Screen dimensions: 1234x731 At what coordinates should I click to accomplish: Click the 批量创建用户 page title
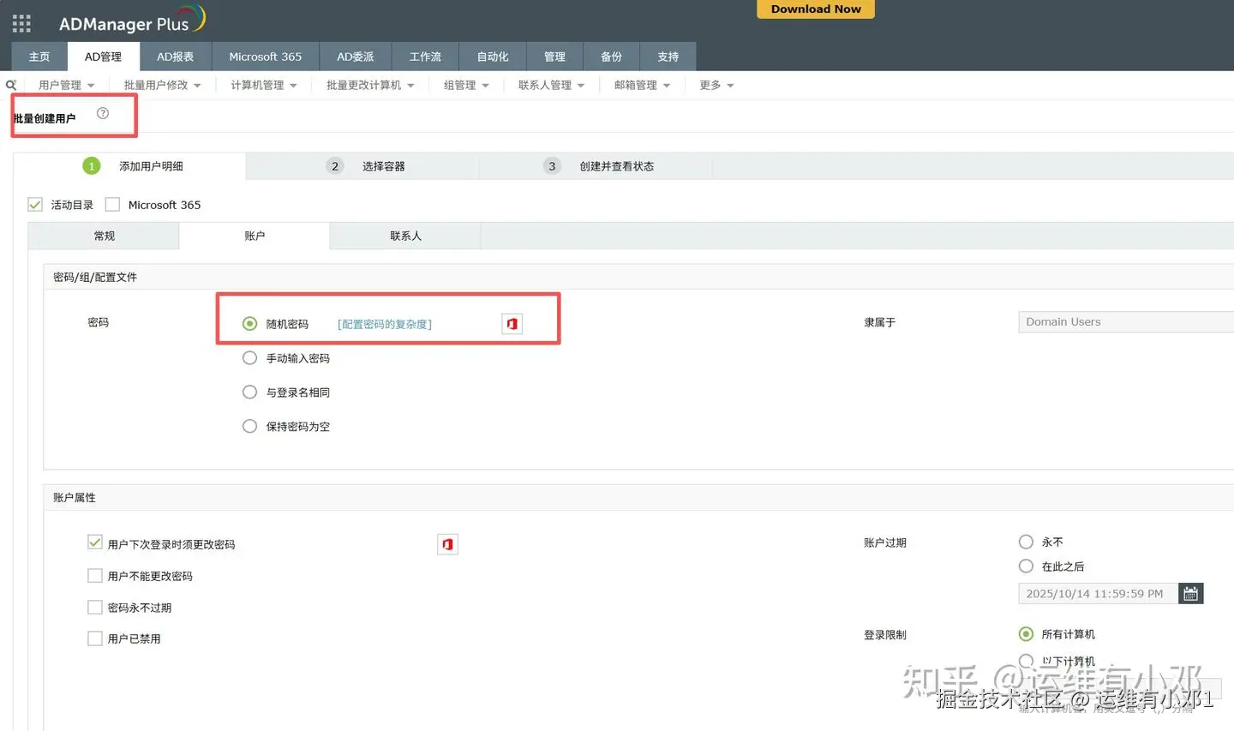pos(45,118)
